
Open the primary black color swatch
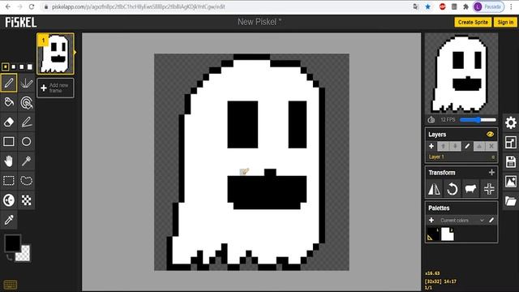coord(13,243)
